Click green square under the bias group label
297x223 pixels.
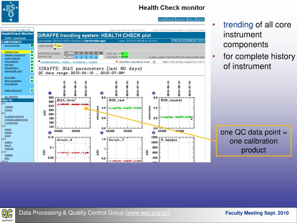point(55,49)
